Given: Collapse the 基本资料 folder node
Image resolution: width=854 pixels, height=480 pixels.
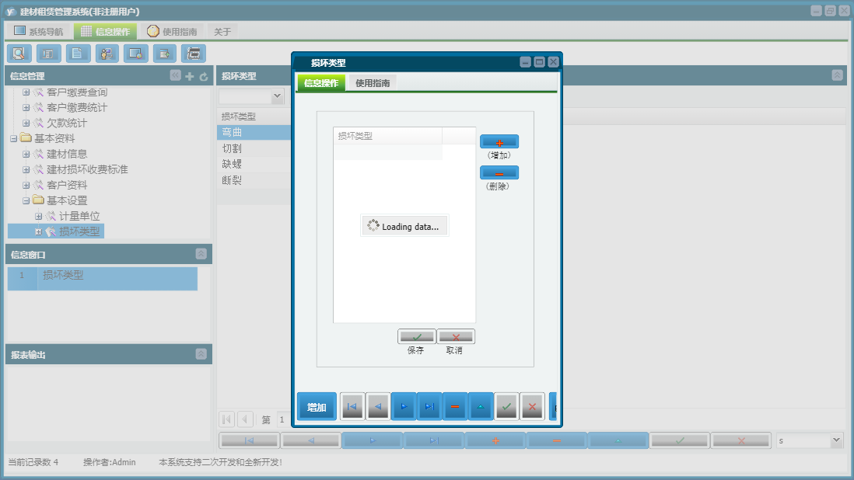Looking at the screenshot, I should [x=14, y=138].
